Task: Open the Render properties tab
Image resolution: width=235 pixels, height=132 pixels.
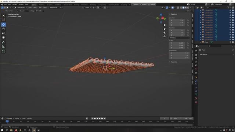Action: [196, 55]
